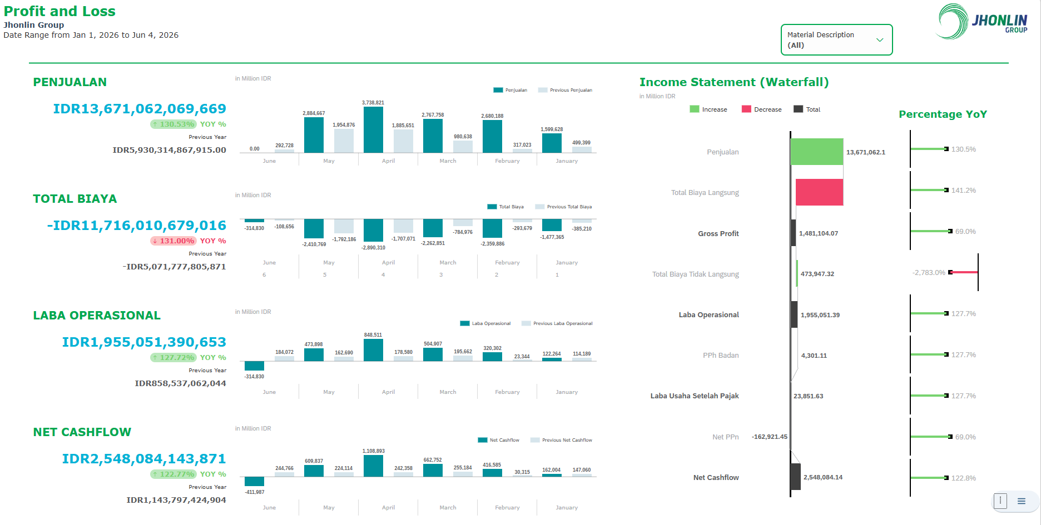Click the teal Net Cashflow legend swatch

click(x=483, y=440)
